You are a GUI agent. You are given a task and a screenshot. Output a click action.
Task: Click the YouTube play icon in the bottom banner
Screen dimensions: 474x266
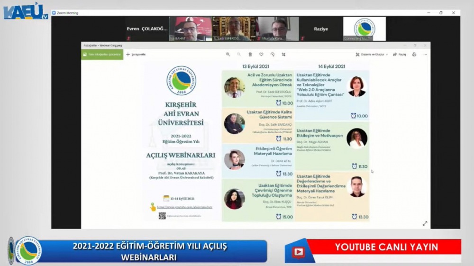(x=298, y=252)
